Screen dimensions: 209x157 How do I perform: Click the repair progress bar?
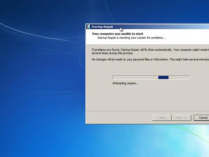(151, 77)
